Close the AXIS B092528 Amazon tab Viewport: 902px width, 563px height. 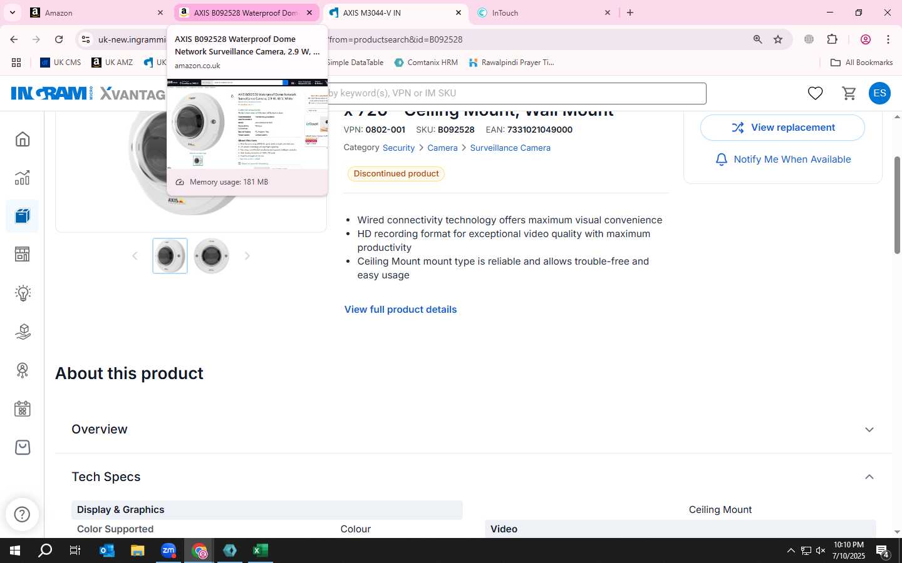[x=309, y=13]
